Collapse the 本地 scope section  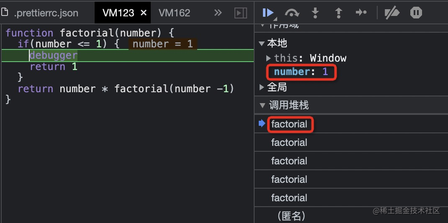tap(262, 43)
